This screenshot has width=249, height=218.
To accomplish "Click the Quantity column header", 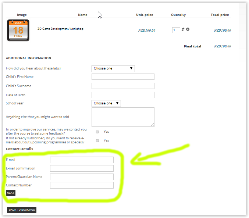I will click(178, 15).
